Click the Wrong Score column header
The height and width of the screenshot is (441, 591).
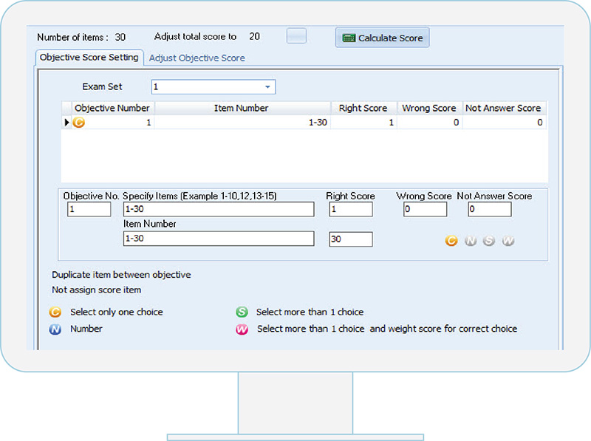[x=429, y=108]
